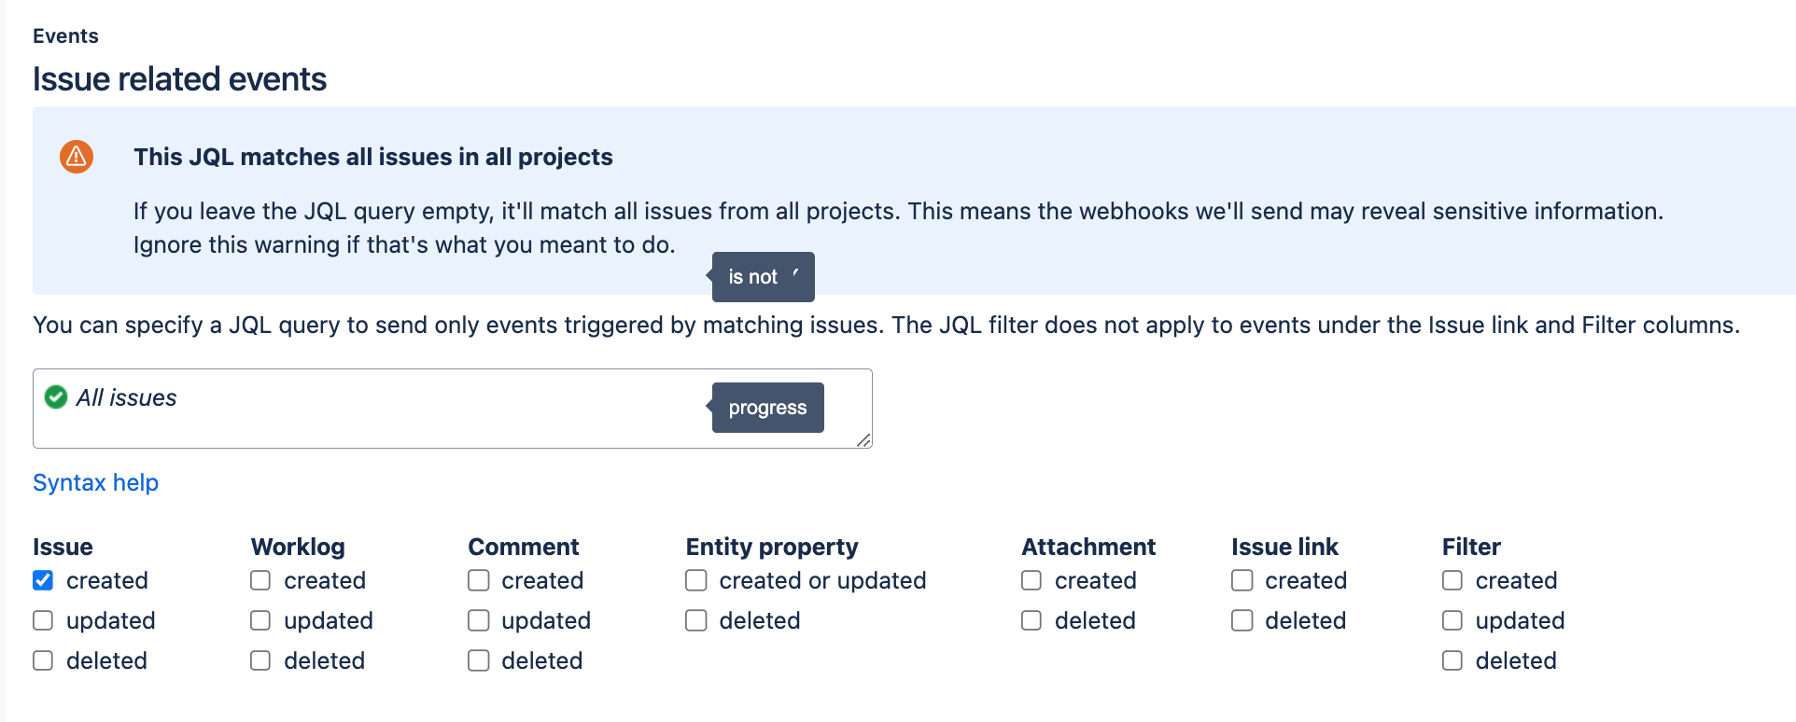The height and width of the screenshot is (722, 1796).
Task: Check Worklog deleted checkbox
Action: click(x=260, y=660)
